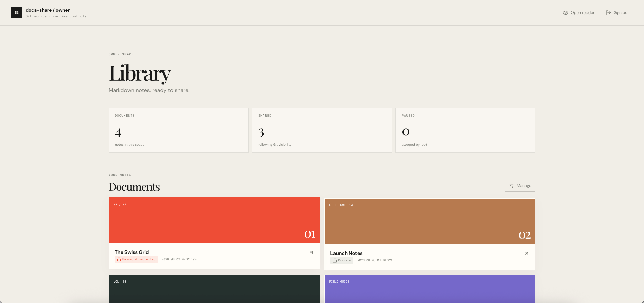Click the '02 / 07' label on red cover
The height and width of the screenshot is (303, 644).
tap(120, 204)
